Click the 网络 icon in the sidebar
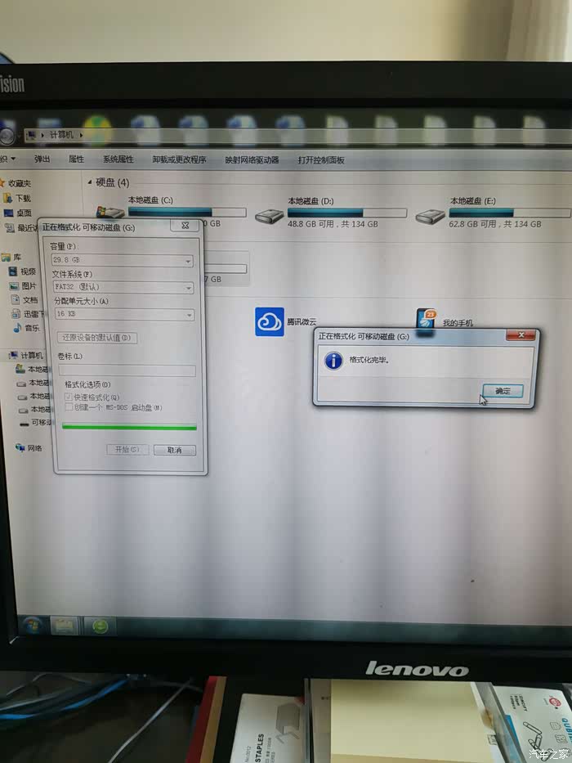This screenshot has height=763, width=572. (x=20, y=447)
